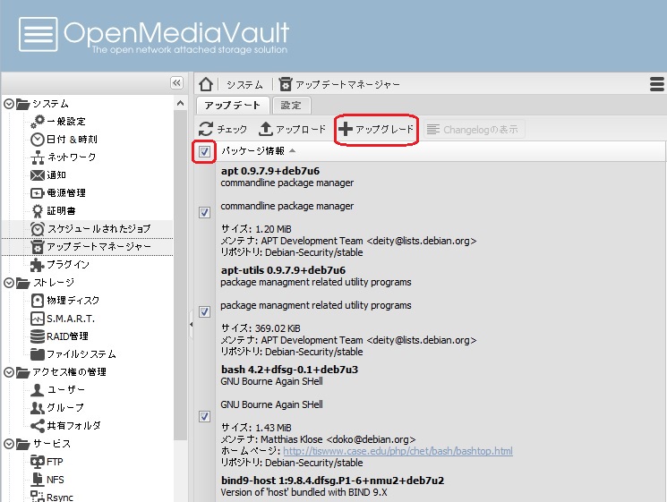Collapse the アクセス権の管理 tree folder
This screenshot has width=667, height=502.
click(x=9, y=372)
